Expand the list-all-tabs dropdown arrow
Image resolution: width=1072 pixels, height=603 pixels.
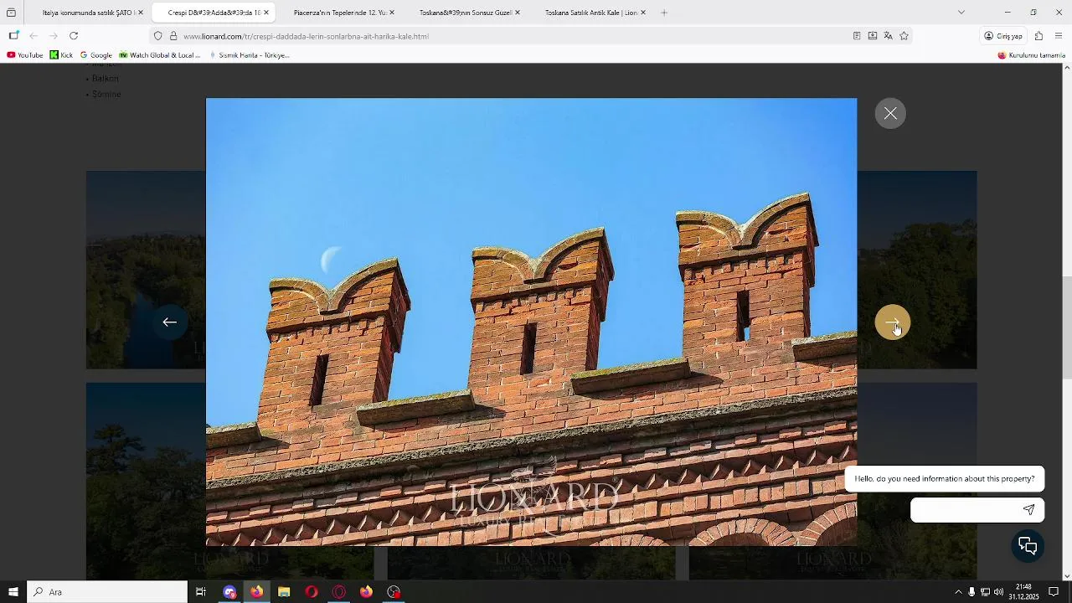pos(961,13)
